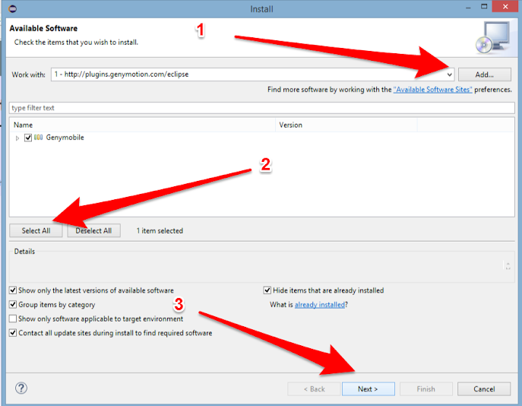Image resolution: width=522 pixels, height=406 pixels.
Task: Select the Genymobile row label
Action: coord(65,138)
